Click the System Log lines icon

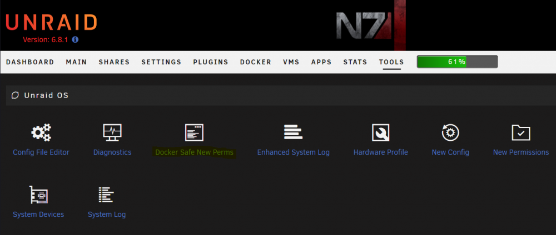click(106, 195)
